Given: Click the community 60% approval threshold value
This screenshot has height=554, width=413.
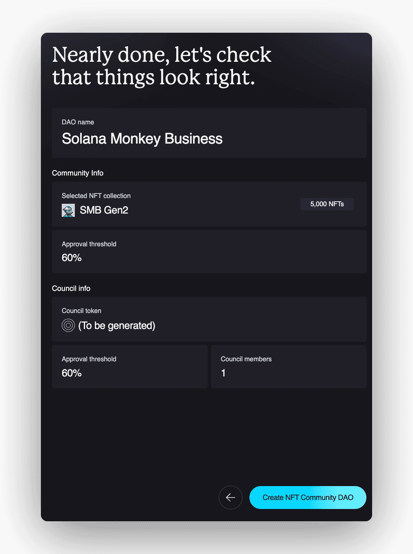Looking at the screenshot, I should tap(72, 258).
